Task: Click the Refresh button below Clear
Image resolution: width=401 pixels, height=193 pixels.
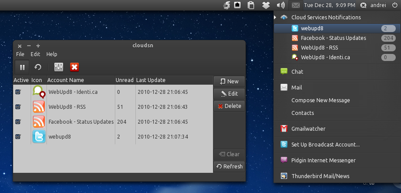Action: [x=229, y=166]
